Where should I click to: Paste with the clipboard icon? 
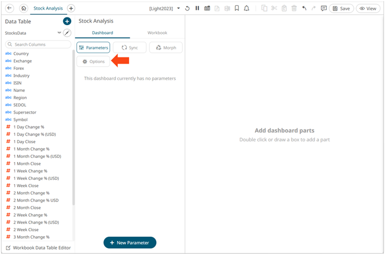284,8
